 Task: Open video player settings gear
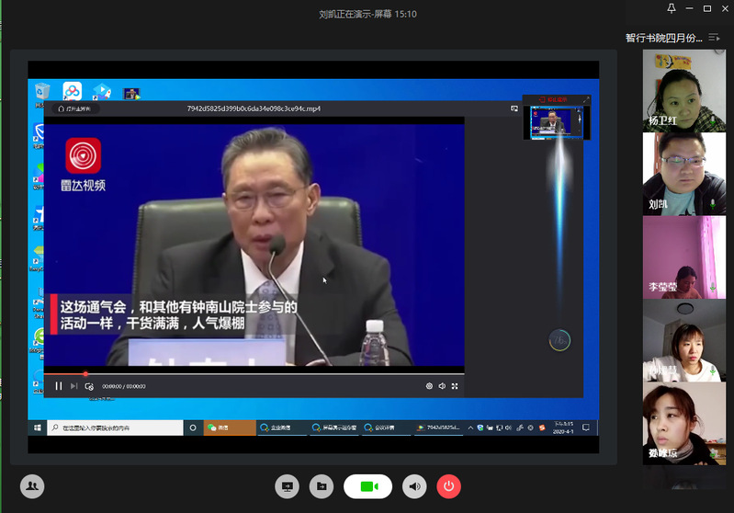point(429,386)
